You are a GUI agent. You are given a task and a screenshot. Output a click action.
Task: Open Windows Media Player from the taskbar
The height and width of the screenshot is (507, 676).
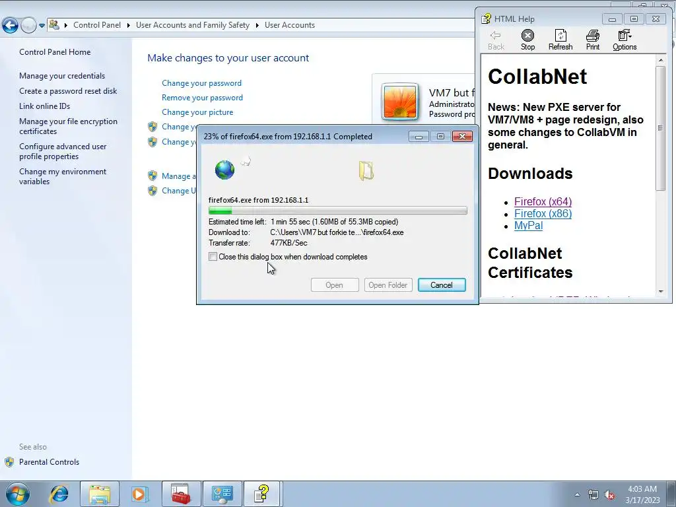tap(139, 494)
